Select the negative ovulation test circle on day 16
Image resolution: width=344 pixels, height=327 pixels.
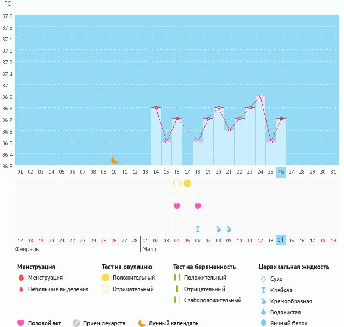point(177,184)
